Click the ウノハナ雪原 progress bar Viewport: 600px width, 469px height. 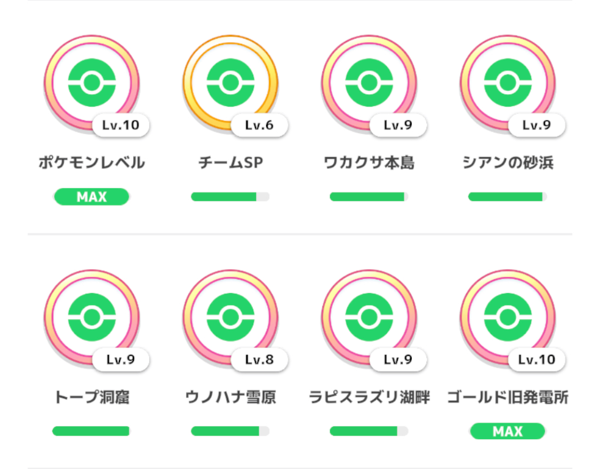click(x=230, y=431)
